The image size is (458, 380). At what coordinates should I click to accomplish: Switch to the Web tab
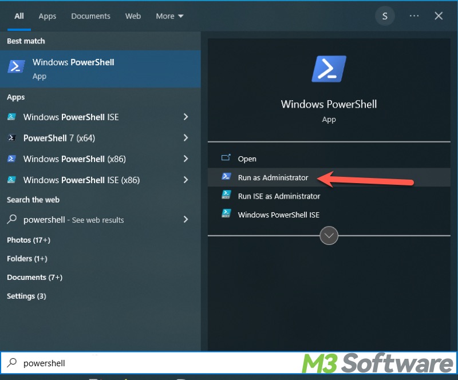(133, 16)
